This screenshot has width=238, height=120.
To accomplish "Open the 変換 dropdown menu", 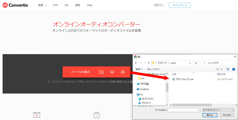I will pos(42,5).
